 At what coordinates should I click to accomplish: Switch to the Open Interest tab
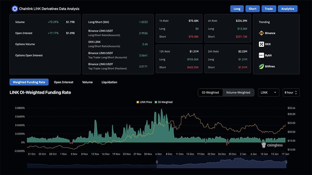(63, 82)
